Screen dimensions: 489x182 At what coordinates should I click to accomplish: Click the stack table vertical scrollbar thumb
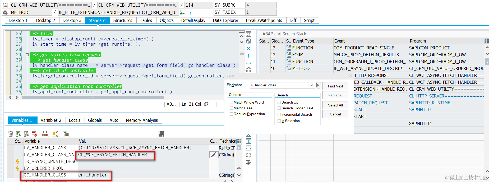tap(487, 62)
